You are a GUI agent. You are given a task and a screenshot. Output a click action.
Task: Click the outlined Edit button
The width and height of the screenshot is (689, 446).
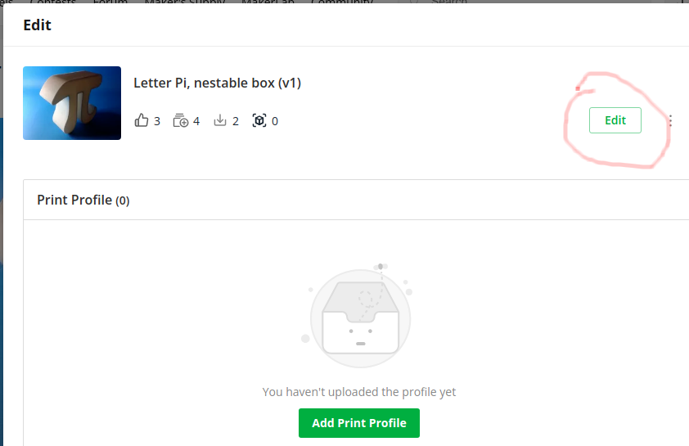[615, 120]
